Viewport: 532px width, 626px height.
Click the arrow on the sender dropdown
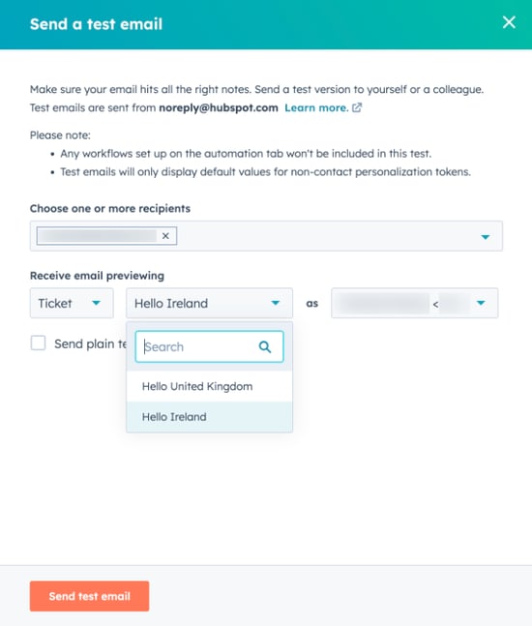481,303
